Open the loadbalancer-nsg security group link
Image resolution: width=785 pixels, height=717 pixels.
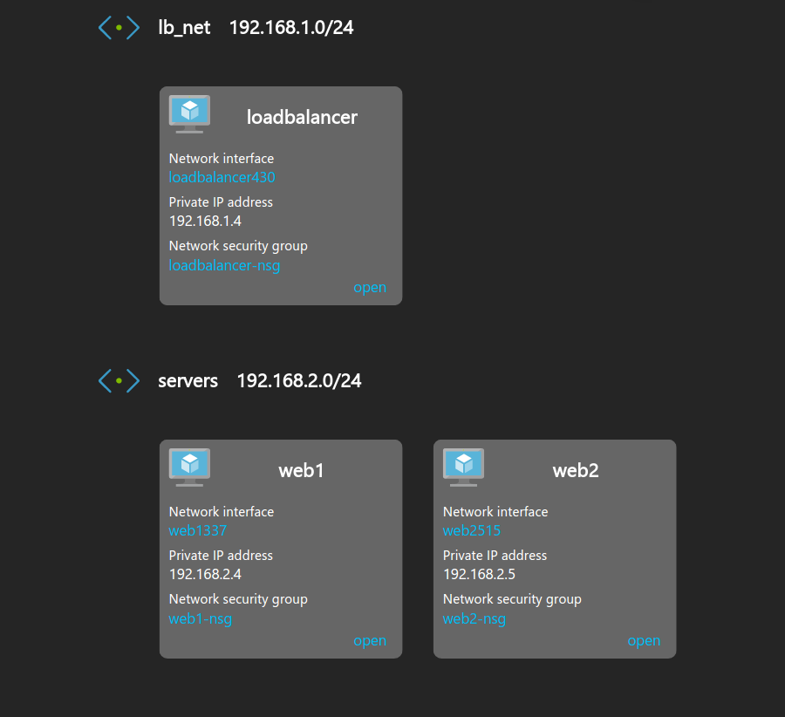click(224, 265)
